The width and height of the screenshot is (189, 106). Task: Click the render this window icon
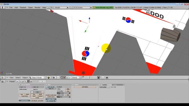[107, 77]
